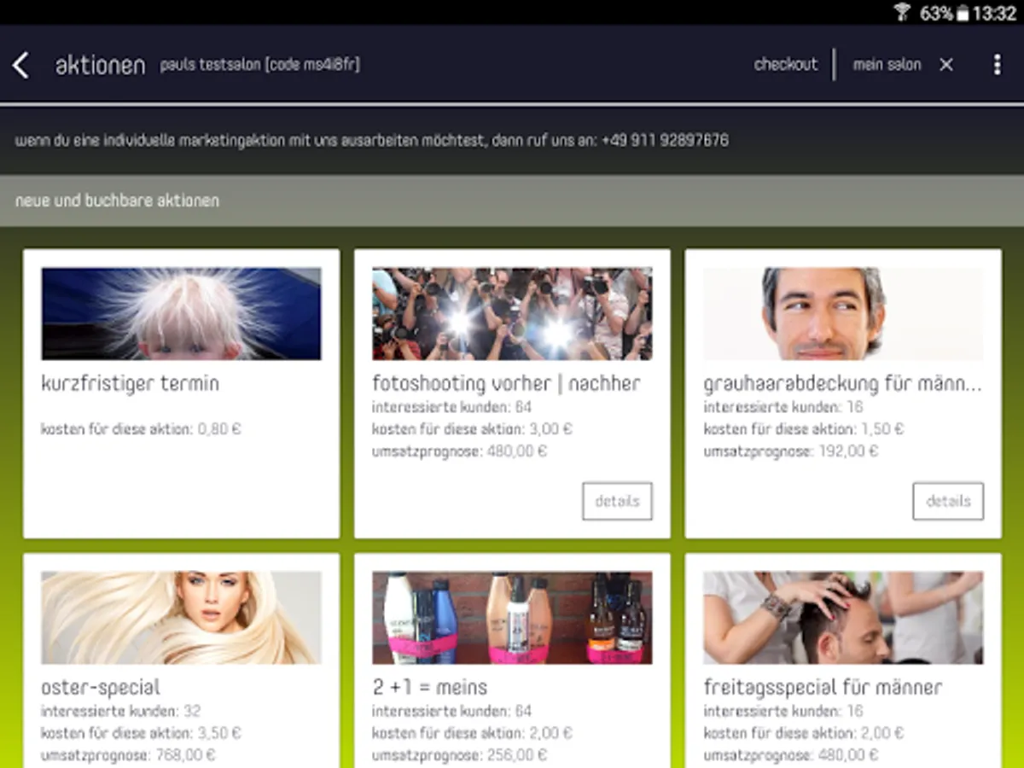
Task: Open details for fotoshooting vorher nachher
Action: pos(617,501)
